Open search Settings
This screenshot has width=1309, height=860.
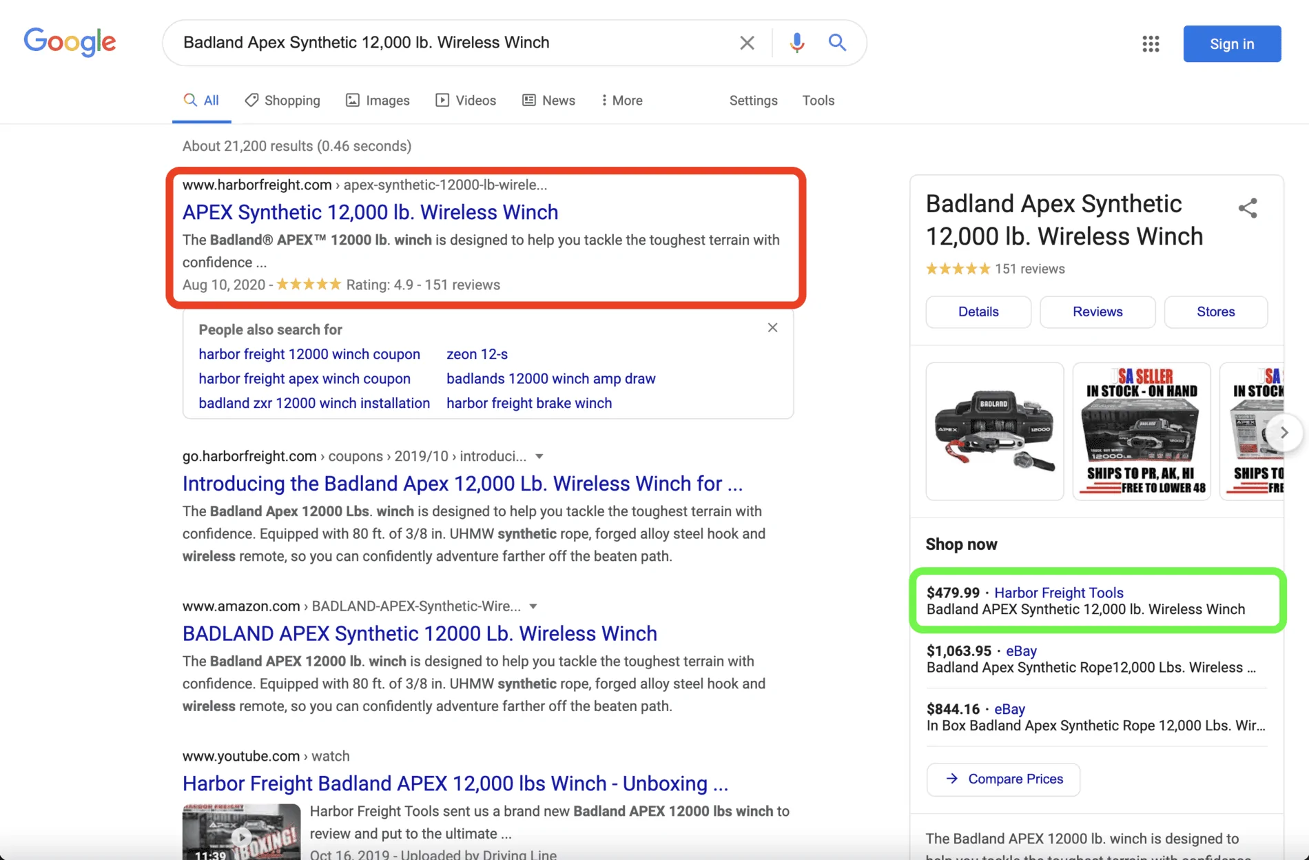tap(753, 101)
